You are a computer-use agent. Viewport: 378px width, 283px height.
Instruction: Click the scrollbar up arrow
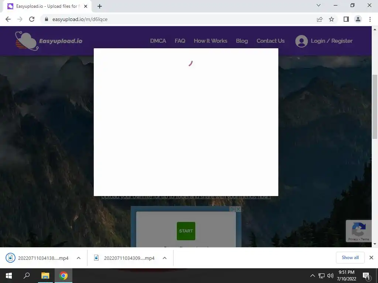375,29
